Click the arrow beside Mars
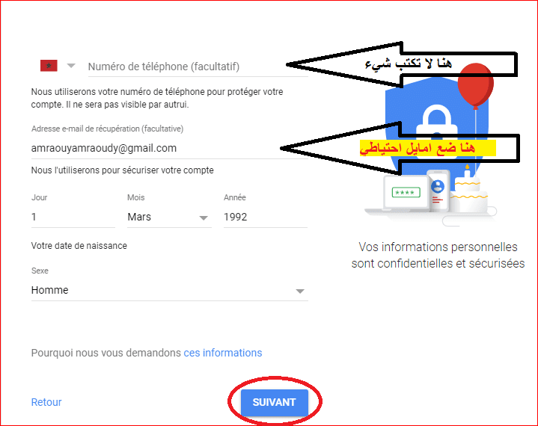The height and width of the screenshot is (426, 538). coord(204,218)
